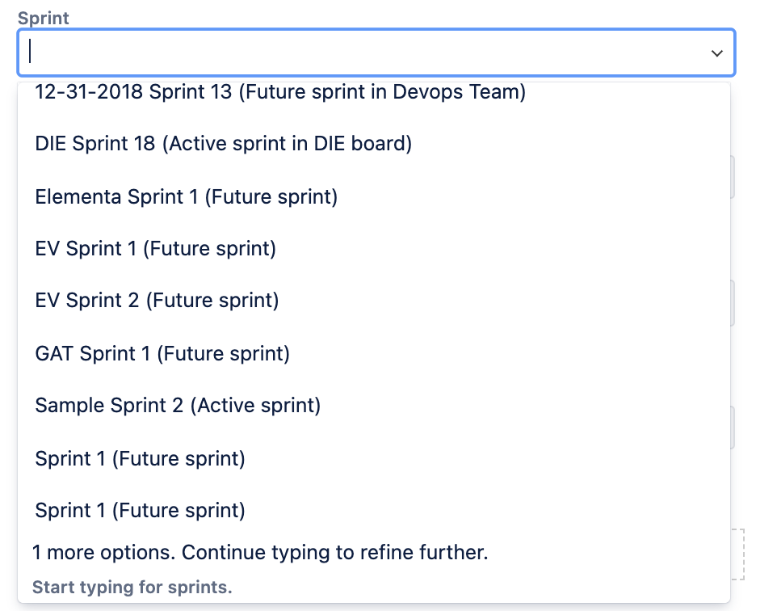
Task: Click hidden field edge beside EV Sprint 2
Action: pyautogui.click(x=733, y=303)
